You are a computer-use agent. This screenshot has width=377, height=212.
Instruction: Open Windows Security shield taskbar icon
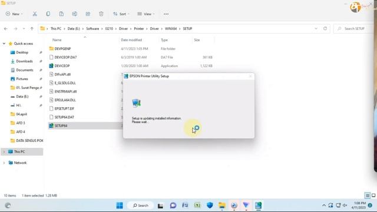point(210,206)
